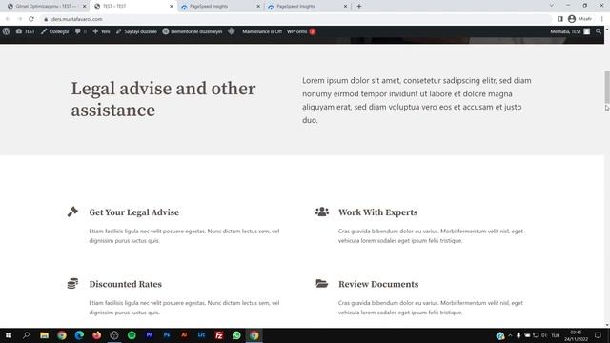610x343 pixels.
Task: Open Adobe Illustrator from taskbar
Action: 184,335
